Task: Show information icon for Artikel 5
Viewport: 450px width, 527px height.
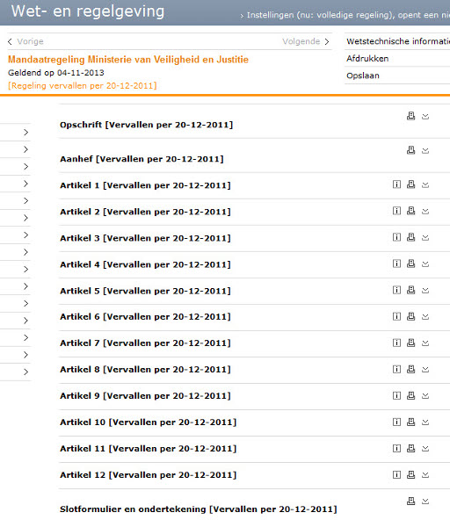Action: 396,290
